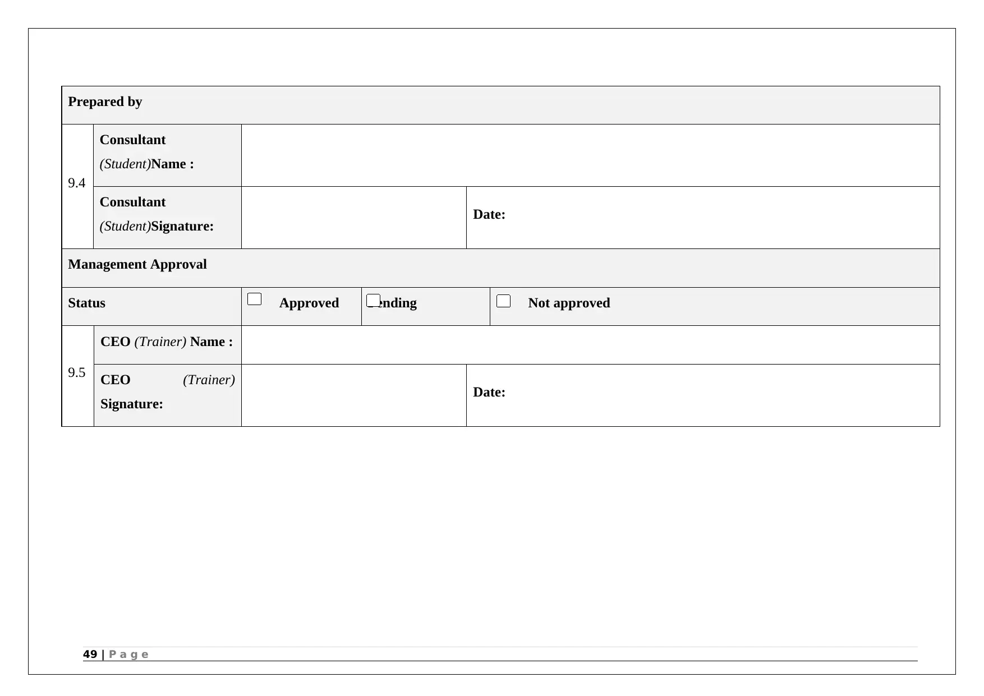Click the '49 | Page' footer number

tap(116, 654)
